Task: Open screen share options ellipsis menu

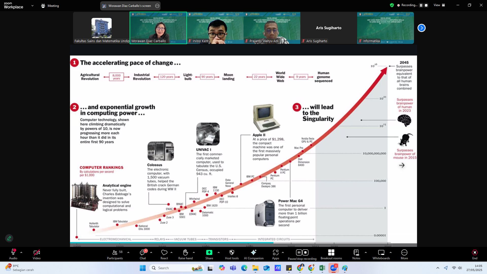Action: point(157,6)
